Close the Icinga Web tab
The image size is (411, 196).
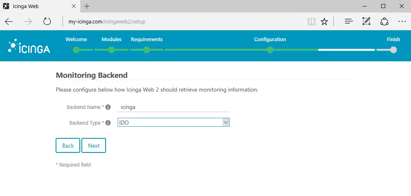(74, 6)
